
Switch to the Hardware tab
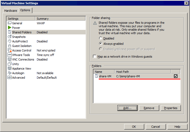[x=10, y=11]
